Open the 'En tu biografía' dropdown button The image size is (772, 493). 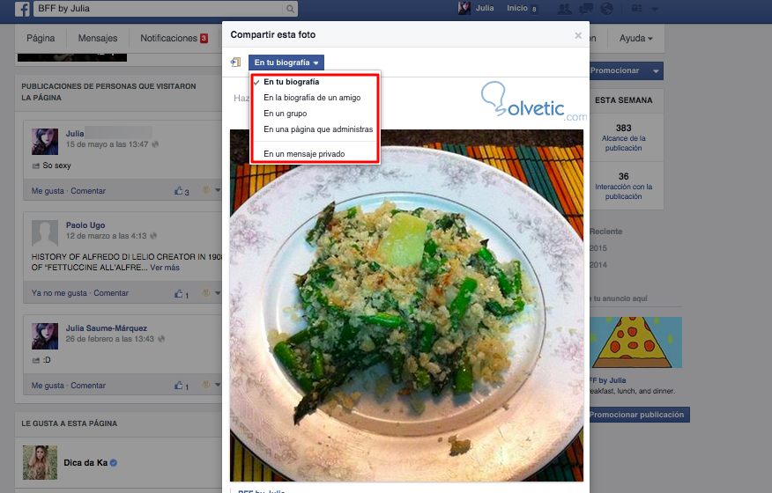286,63
